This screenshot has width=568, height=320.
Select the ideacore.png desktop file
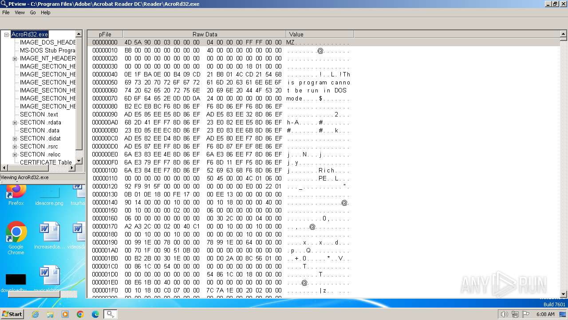[49, 196]
